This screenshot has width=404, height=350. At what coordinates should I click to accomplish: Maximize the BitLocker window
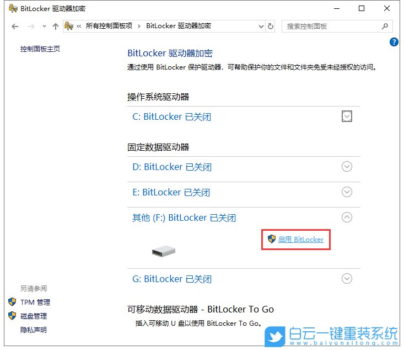point(362,8)
